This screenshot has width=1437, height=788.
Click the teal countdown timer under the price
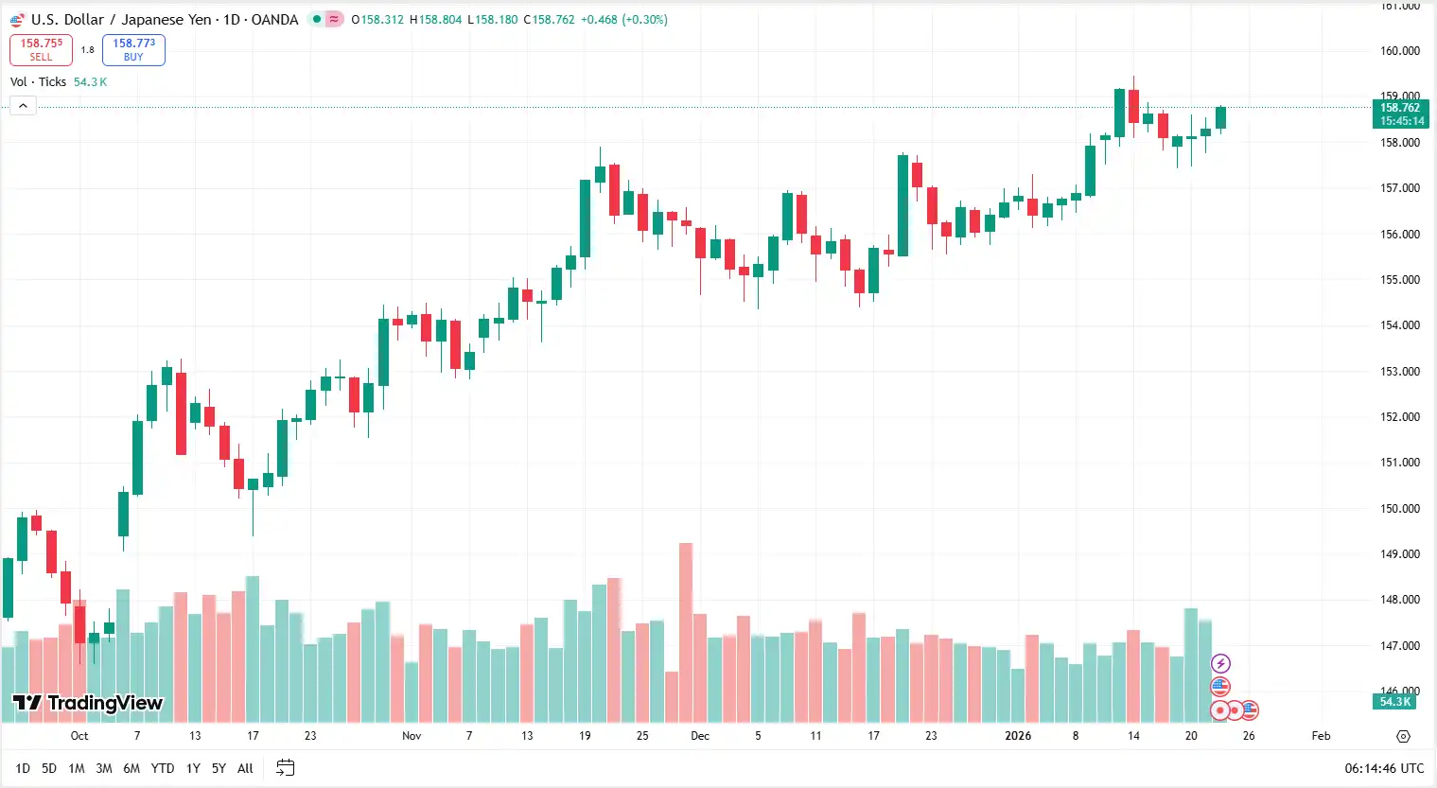pyautogui.click(x=1401, y=122)
